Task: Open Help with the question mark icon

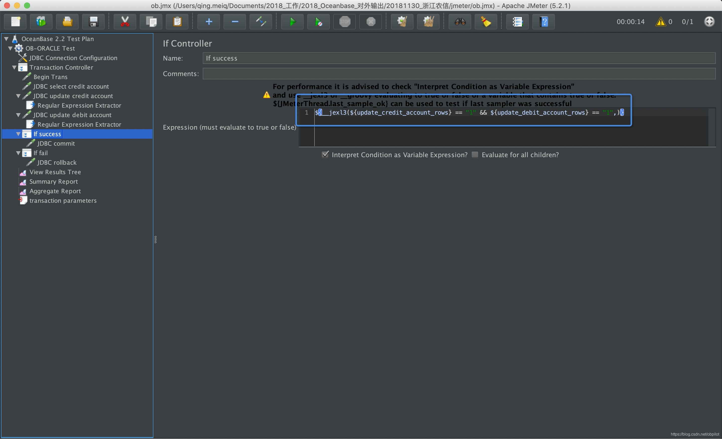Action: click(x=544, y=22)
